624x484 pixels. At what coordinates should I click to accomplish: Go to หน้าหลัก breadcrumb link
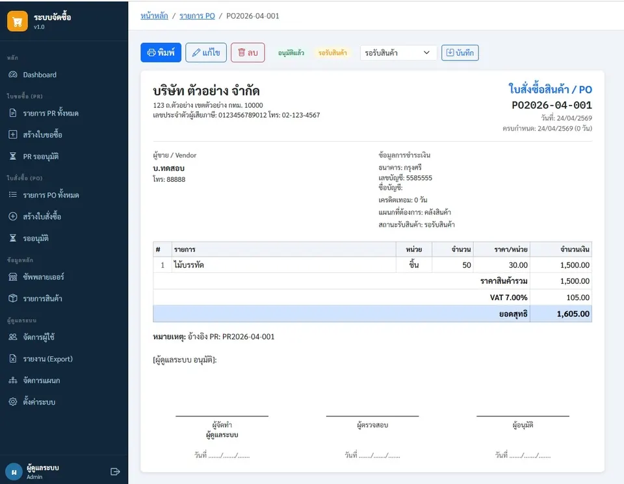[x=155, y=16]
